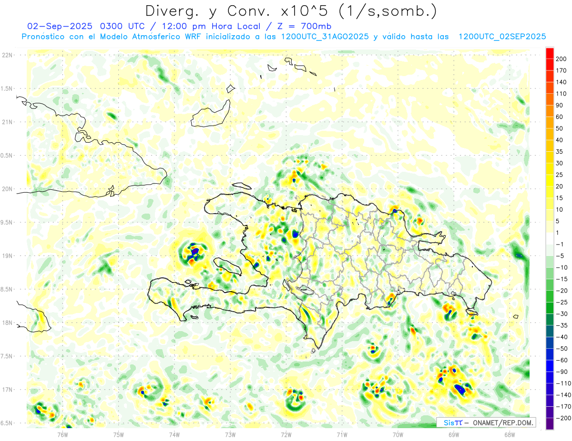Viewport: 572px width, 441px height.
Task: Click the '71W' longitude label
Action: tap(342, 434)
